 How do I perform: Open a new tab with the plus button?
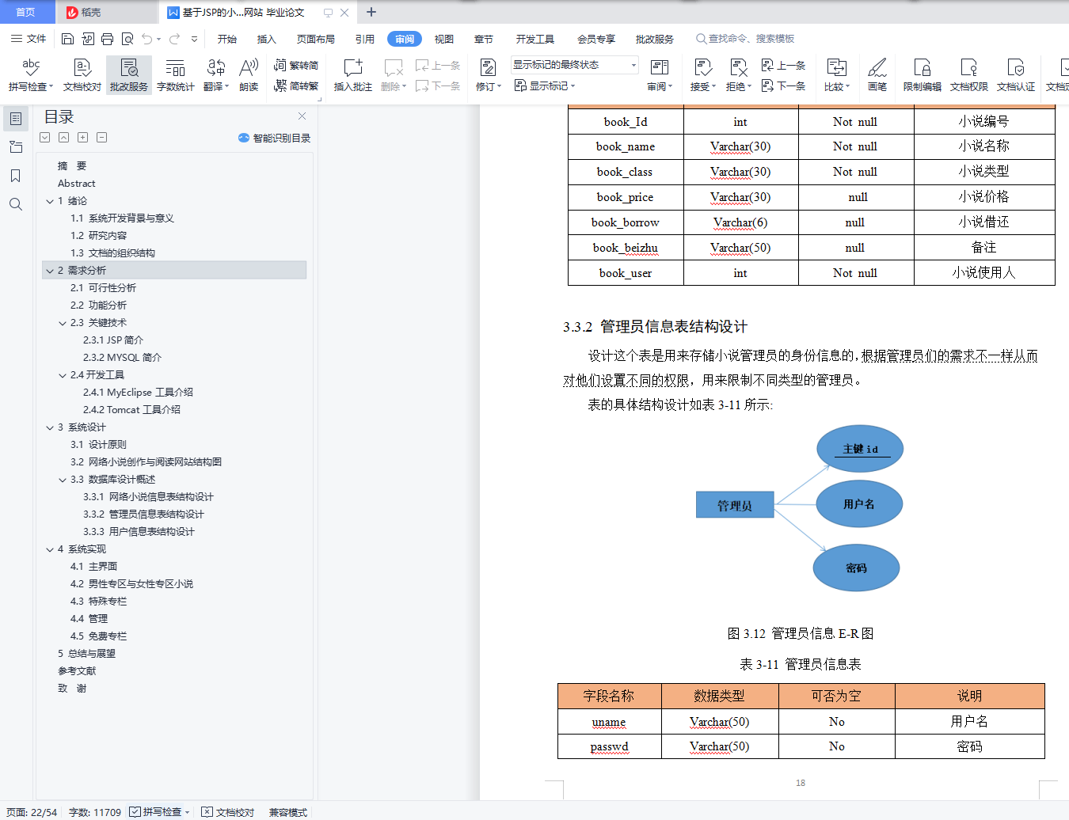(x=371, y=12)
